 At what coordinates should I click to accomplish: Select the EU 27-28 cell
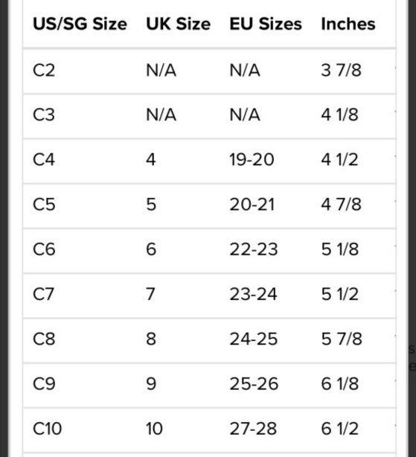(253, 429)
